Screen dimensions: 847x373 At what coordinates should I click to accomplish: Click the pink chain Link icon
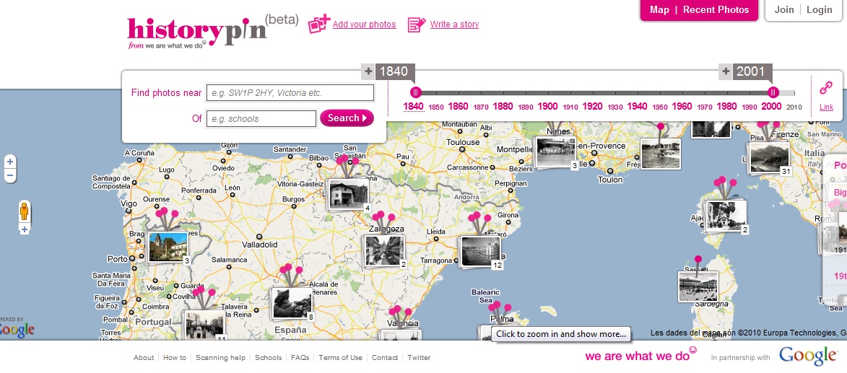click(x=826, y=88)
